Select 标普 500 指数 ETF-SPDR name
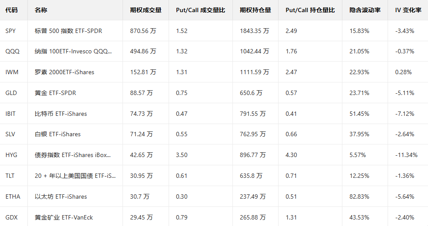Image resolution: width=428 pixels, height=226 pixels. pyautogui.click(x=68, y=31)
